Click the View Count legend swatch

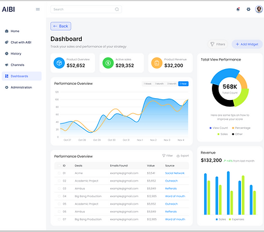coord(211,128)
